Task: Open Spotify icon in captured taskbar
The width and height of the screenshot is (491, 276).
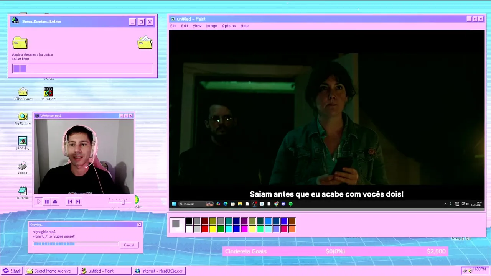Action: coord(290,204)
